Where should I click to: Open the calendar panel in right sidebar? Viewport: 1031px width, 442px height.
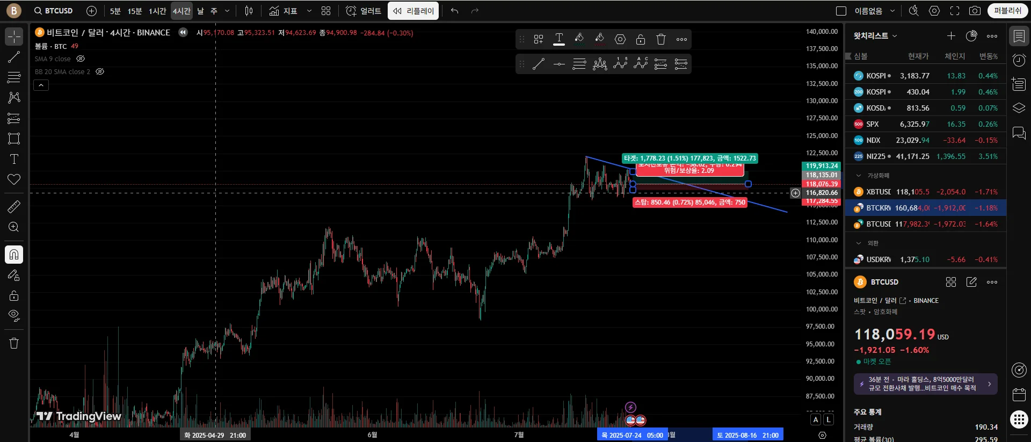point(1019,395)
